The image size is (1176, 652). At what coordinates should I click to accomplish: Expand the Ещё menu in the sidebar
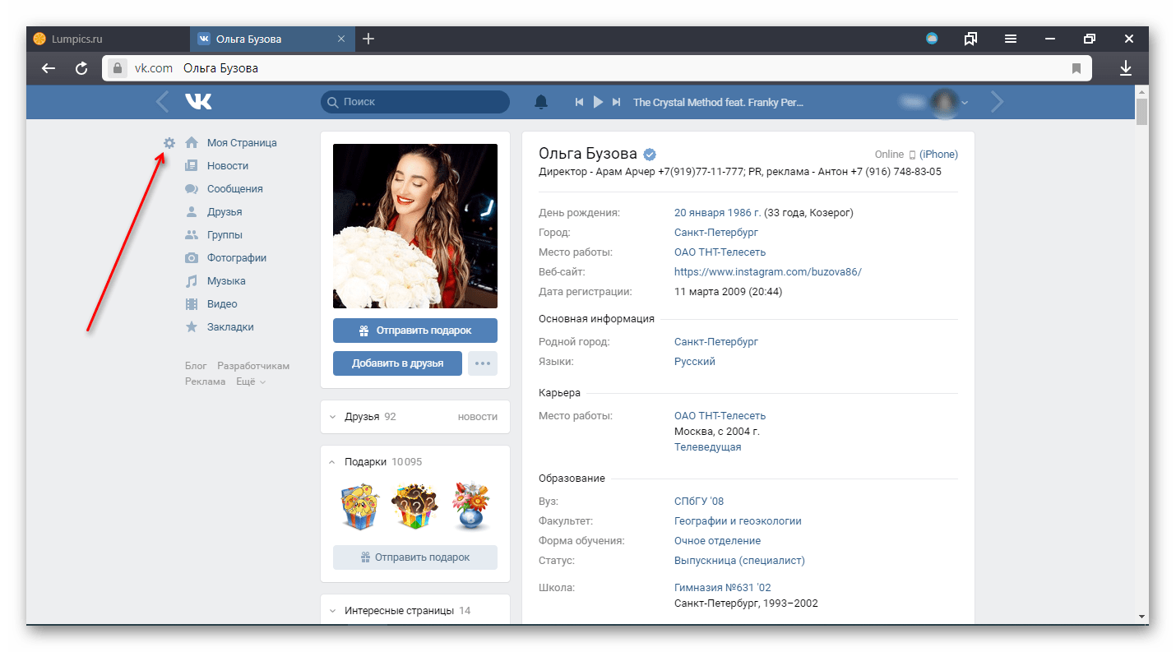251,381
